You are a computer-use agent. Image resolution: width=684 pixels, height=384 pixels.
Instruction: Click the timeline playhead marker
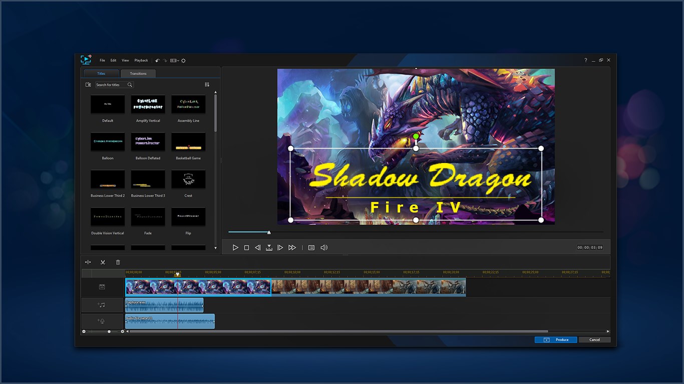click(x=177, y=274)
